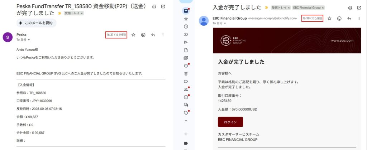Open Forums category icon in the sidebar
This screenshot has height=150, width=367.
(x=186, y=105)
